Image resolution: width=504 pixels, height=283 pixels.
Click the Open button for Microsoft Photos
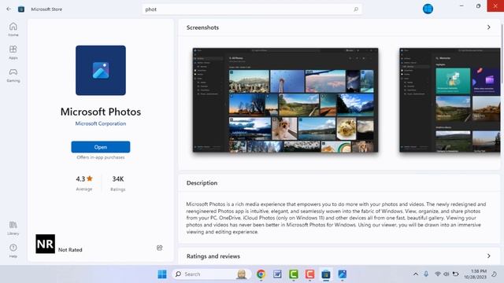pyautogui.click(x=101, y=147)
